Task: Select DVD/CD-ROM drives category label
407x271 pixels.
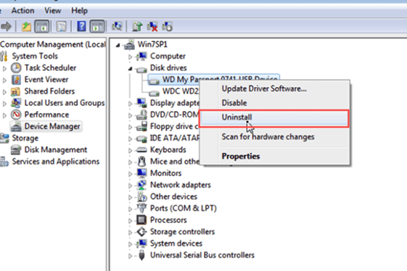Action: (x=174, y=114)
